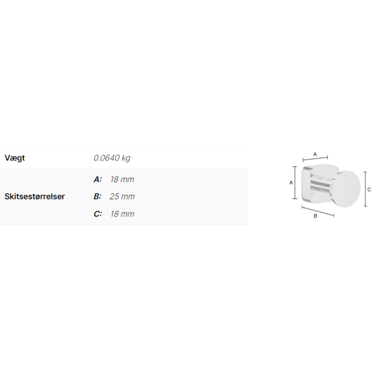Image resolution: width=372 pixels, height=372 pixels.
Task: Click the A letter above the hook sketch
Action: 315,154
